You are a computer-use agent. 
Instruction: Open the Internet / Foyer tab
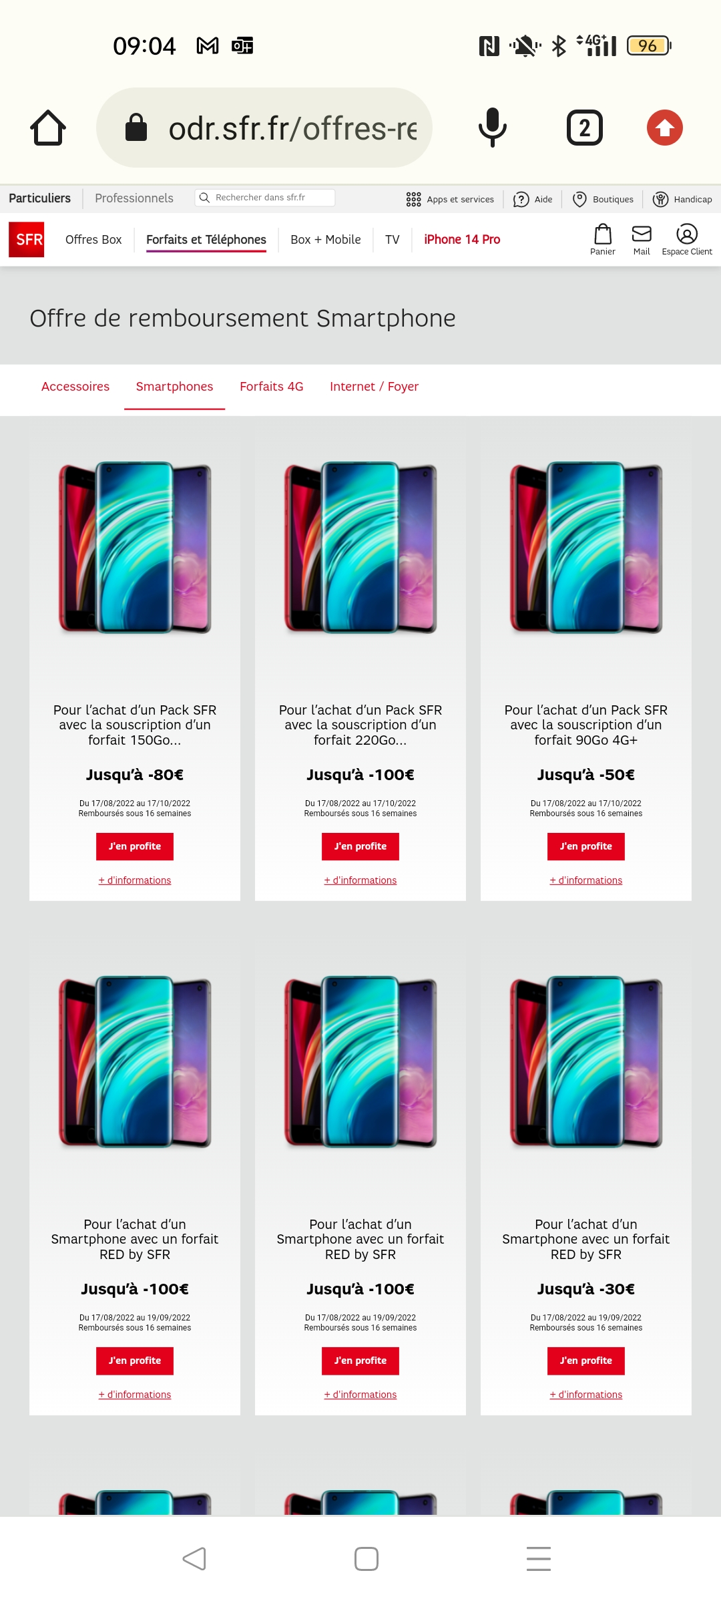coord(375,387)
